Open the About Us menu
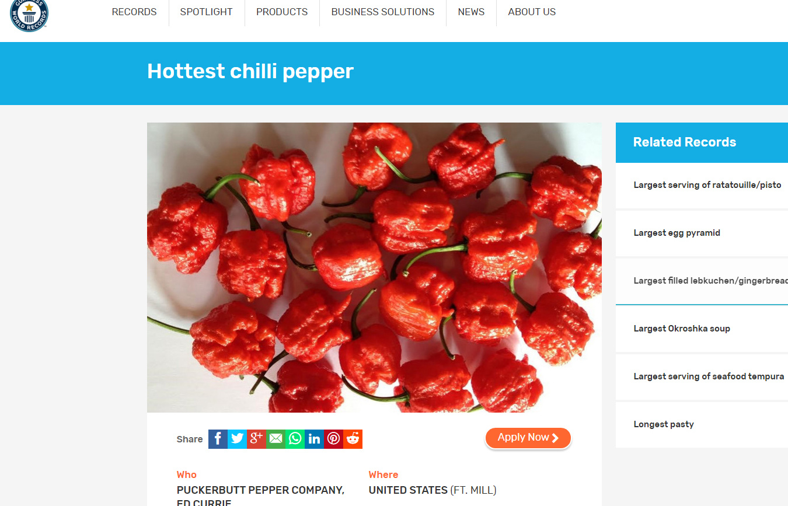 [x=532, y=12]
